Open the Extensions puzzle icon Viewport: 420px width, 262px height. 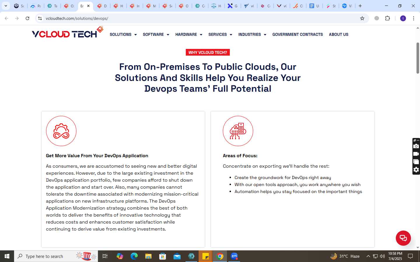point(388,18)
